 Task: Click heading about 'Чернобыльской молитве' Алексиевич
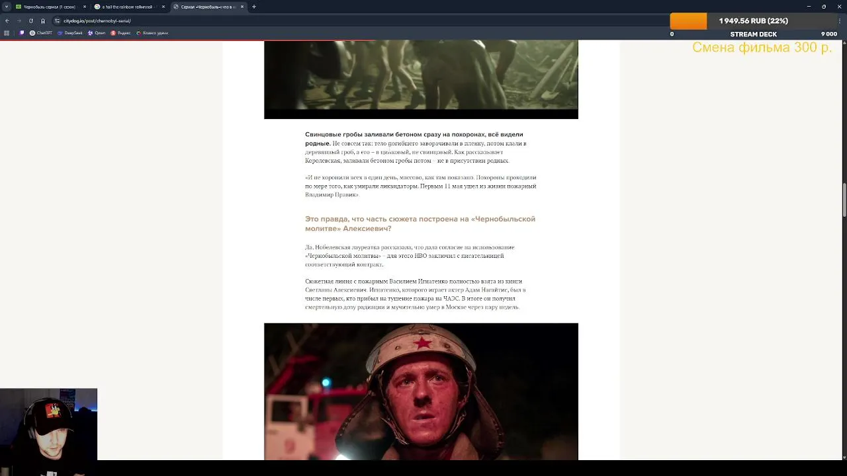coord(420,223)
